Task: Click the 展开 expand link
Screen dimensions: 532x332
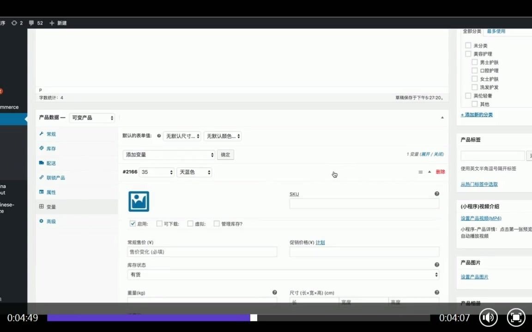Action: (x=425, y=154)
